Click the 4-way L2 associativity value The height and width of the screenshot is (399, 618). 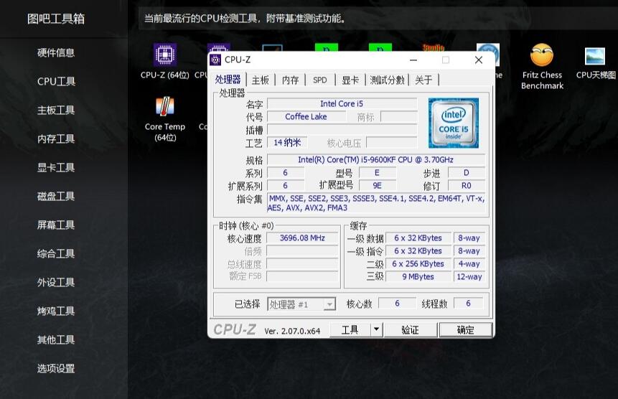(x=469, y=264)
